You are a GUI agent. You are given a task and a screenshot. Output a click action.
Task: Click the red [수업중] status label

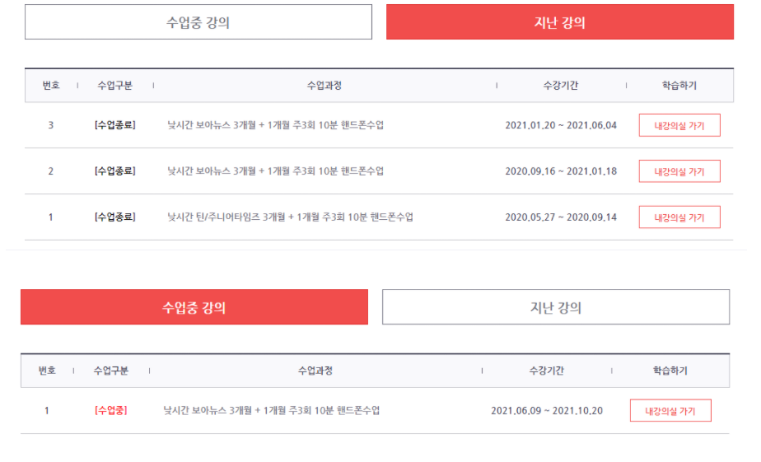click(111, 410)
